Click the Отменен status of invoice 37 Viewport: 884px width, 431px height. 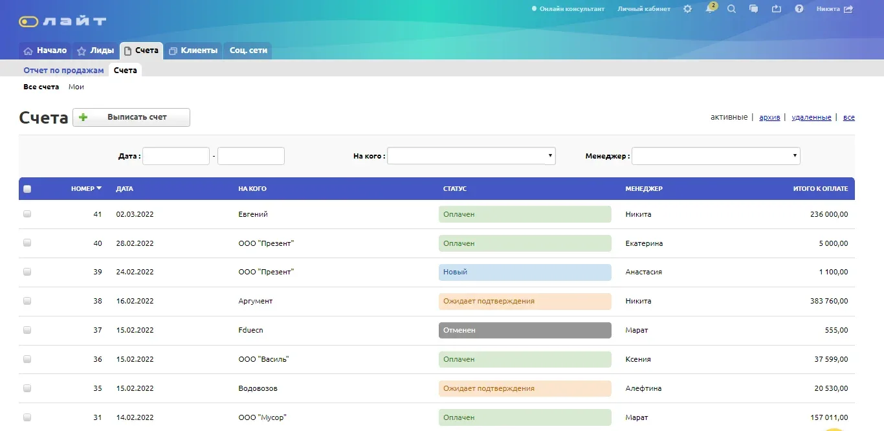(525, 330)
